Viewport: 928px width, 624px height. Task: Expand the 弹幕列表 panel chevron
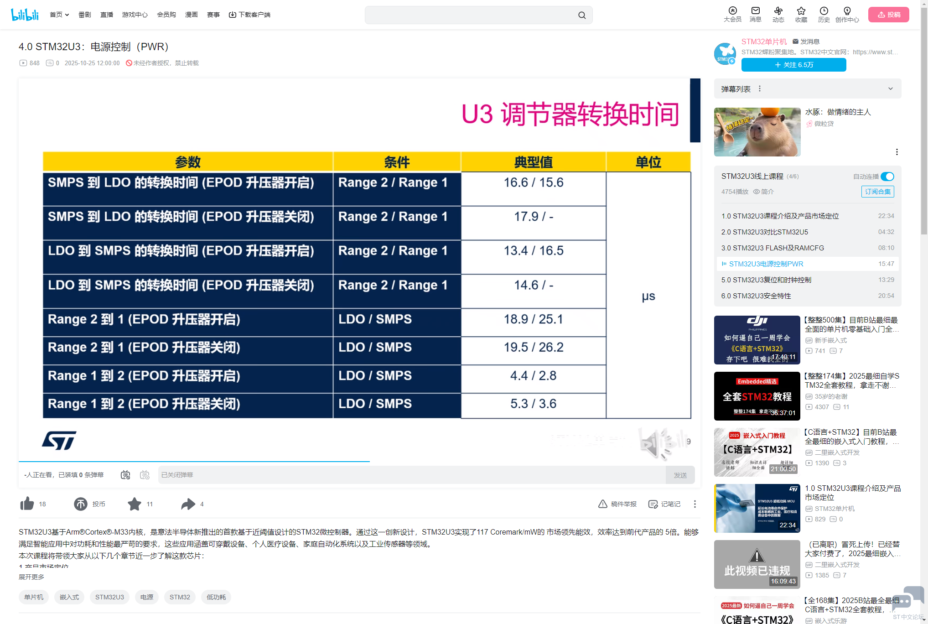(891, 88)
